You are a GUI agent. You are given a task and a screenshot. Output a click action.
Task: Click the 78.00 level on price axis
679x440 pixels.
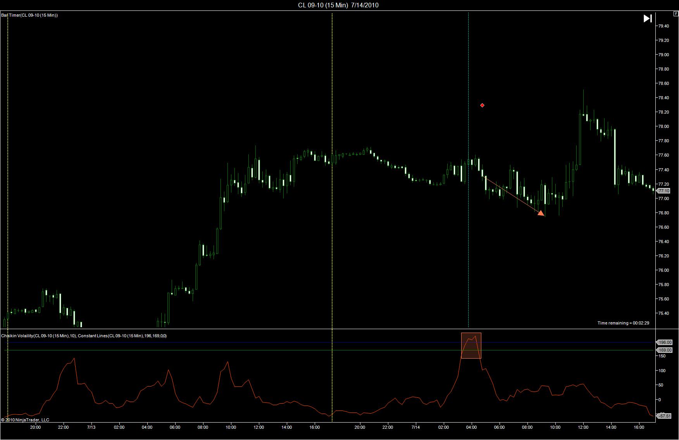coord(663,126)
